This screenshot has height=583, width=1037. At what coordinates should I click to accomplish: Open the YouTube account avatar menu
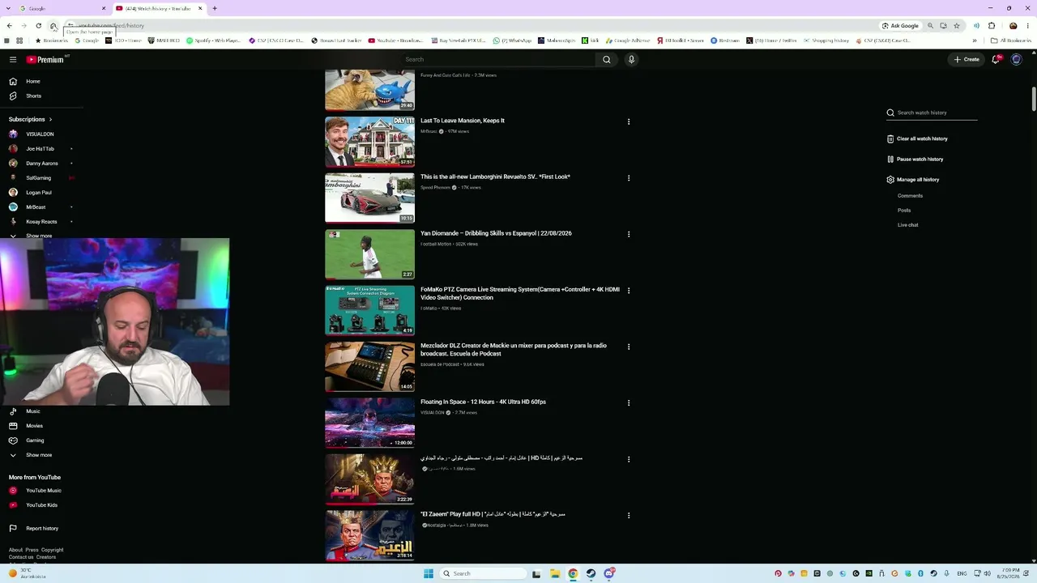[x=1016, y=59]
